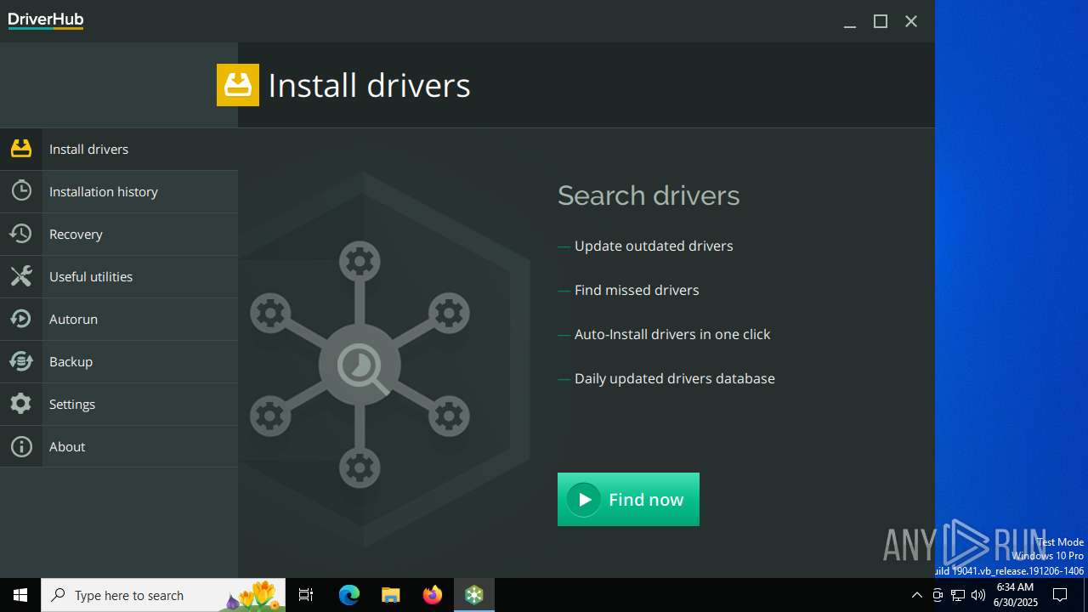Go to the Recovery section
Viewport: 1088px width, 612px height.
pyautogui.click(x=119, y=234)
